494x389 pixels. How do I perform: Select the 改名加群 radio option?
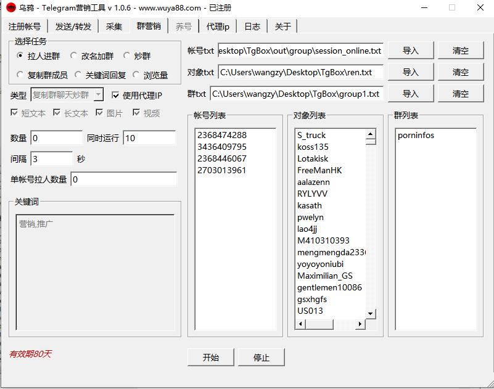74,55
